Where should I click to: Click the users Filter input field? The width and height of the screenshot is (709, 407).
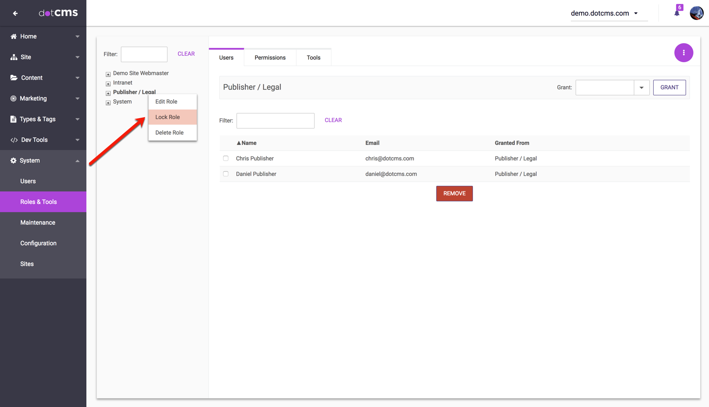pyautogui.click(x=275, y=121)
